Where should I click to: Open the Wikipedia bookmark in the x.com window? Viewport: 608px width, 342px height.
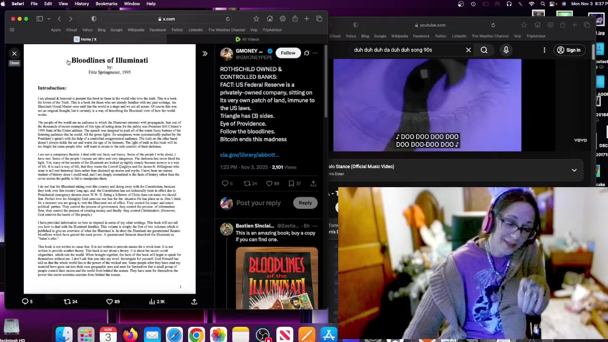tap(136, 30)
